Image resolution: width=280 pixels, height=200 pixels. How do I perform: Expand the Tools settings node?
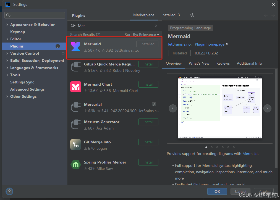click(7, 75)
